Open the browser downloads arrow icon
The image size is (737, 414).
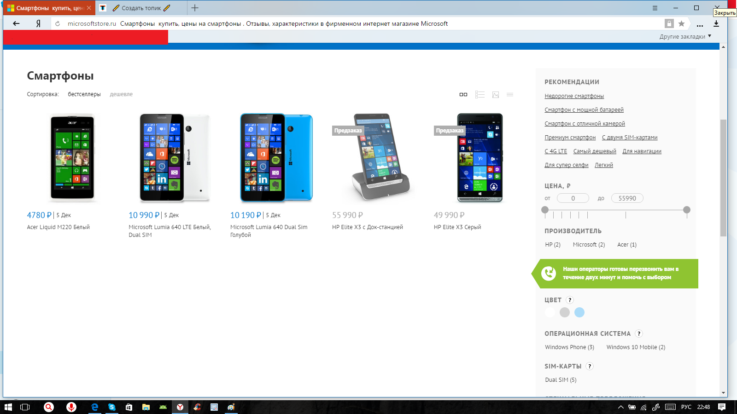pos(716,23)
